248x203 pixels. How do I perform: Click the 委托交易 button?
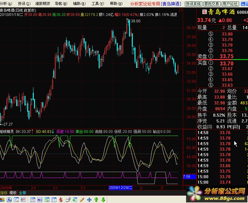tap(212, 4)
